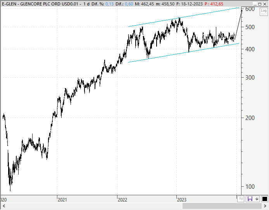
Task: Click the horizontal scrollbar left arrow
Action: 4,206
